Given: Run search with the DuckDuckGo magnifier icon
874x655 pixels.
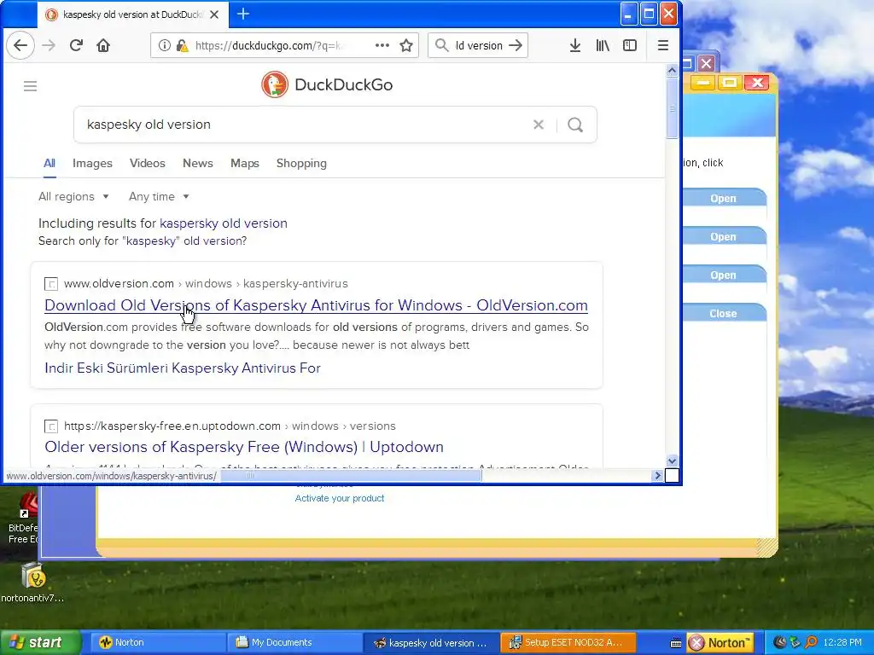Looking at the screenshot, I should point(576,125).
